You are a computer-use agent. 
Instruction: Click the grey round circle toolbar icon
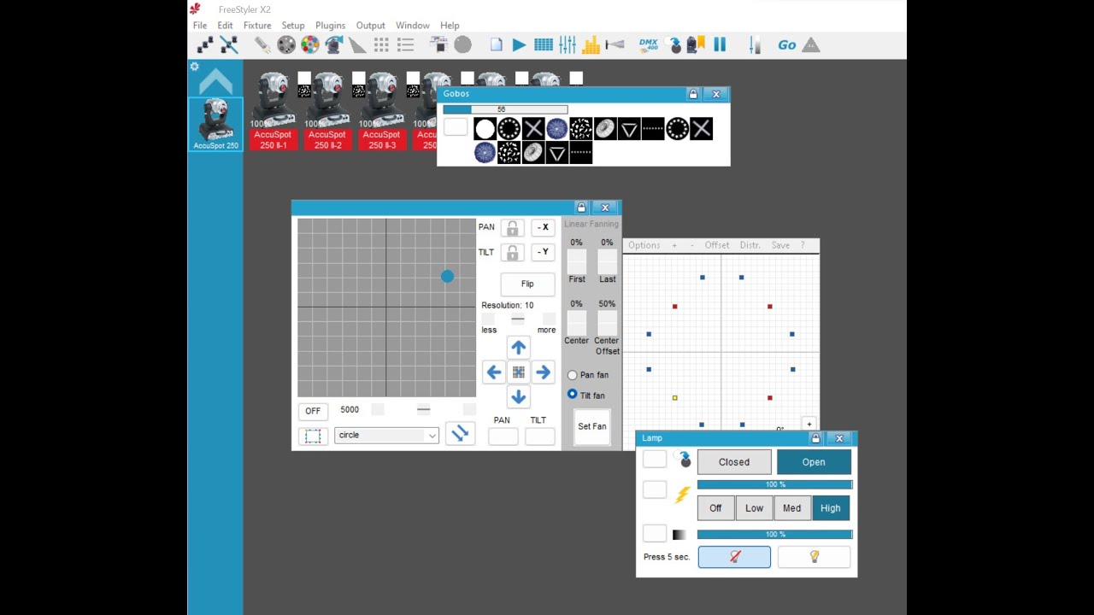click(x=462, y=45)
